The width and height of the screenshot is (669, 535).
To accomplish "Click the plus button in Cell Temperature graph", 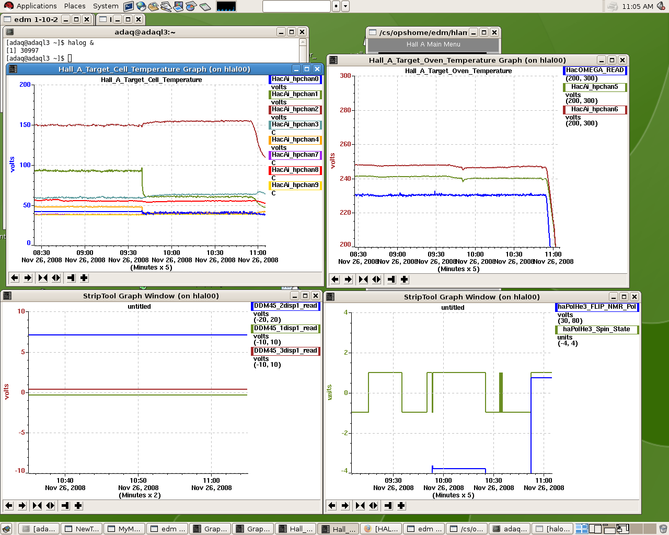I will [x=84, y=278].
